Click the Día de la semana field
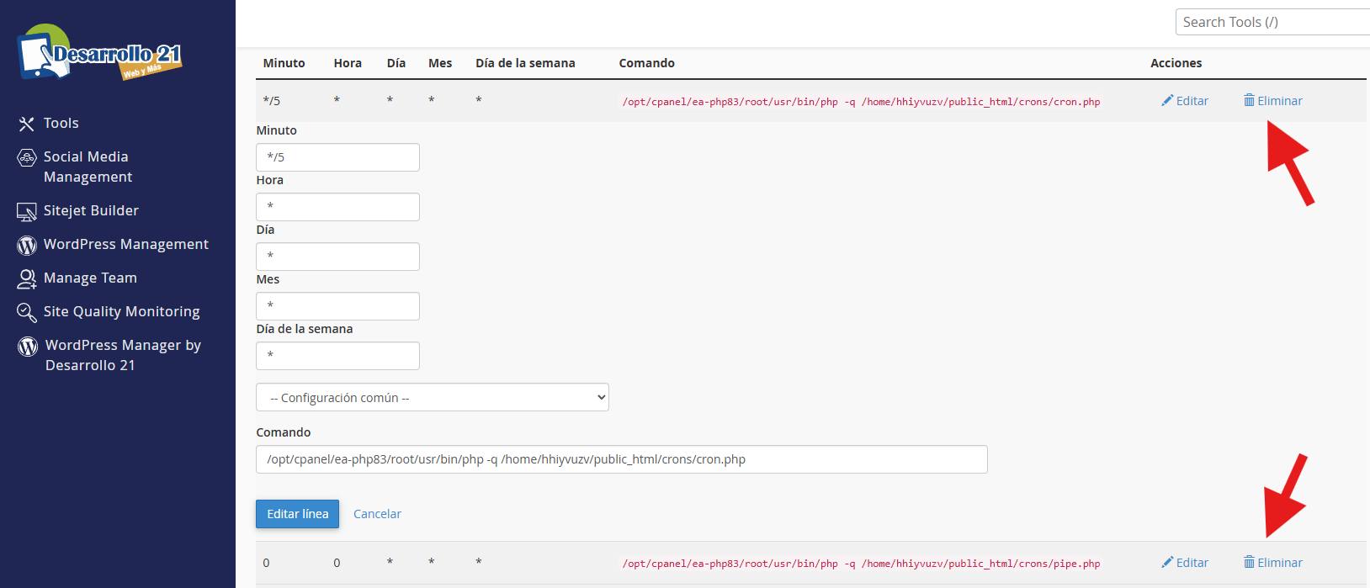 [337, 356]
